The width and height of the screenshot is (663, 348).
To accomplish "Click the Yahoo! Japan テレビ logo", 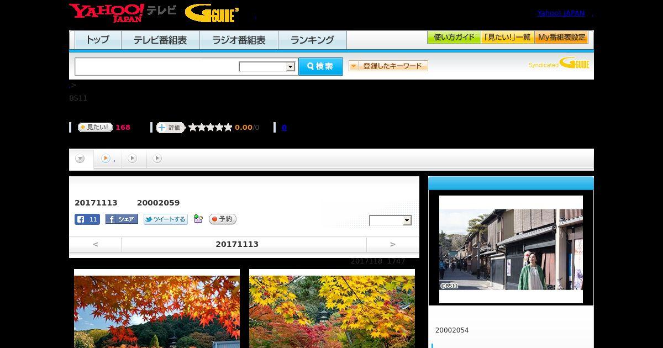I will point(123,13).
